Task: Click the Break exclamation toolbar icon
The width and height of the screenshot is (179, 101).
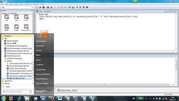Action: (x=84, y=7)
